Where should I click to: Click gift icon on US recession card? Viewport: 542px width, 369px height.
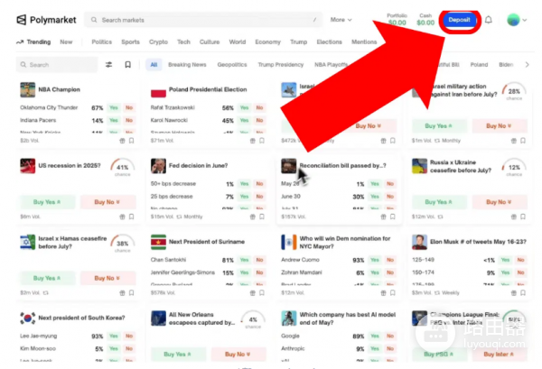point(123,217)
